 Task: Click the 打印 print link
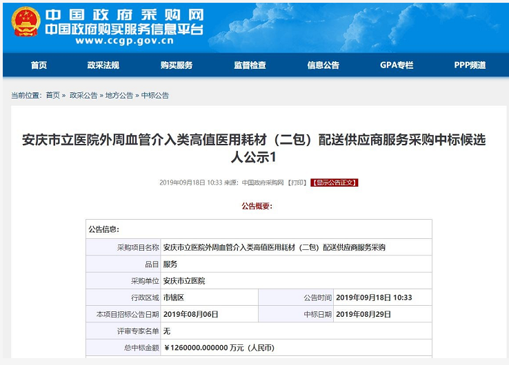point(297,182)
